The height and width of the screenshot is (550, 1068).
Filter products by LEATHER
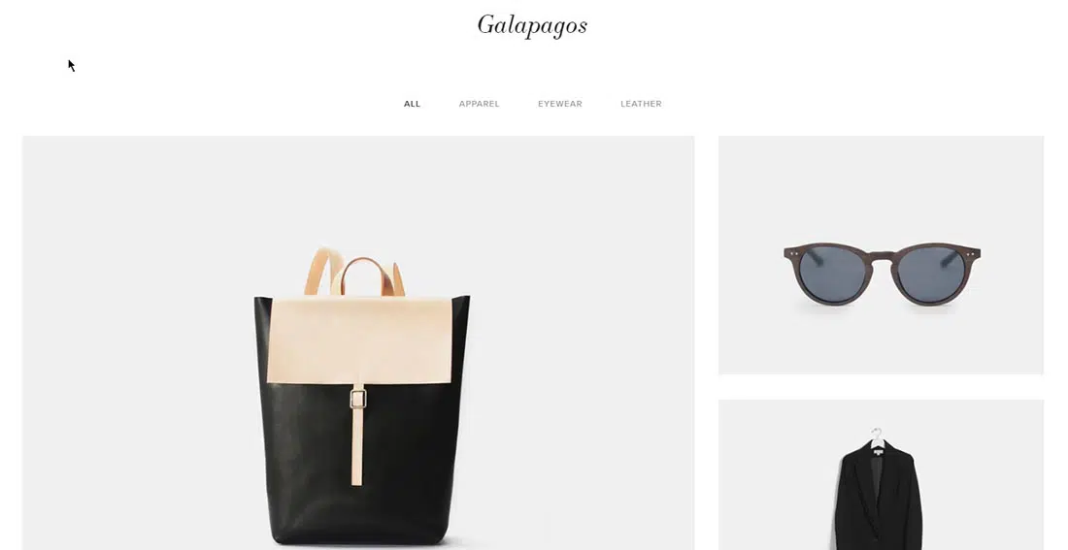641,104
